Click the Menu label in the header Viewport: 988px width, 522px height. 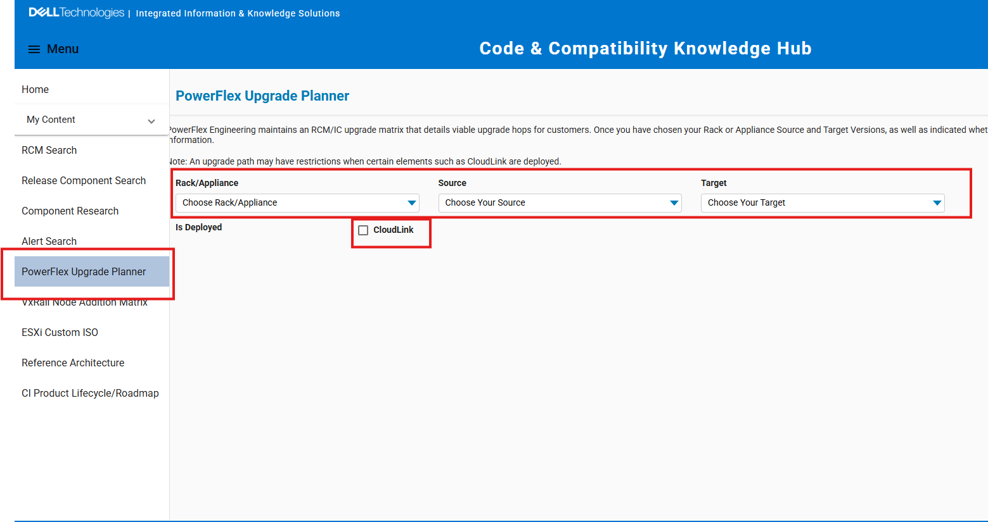click(63, 49)
